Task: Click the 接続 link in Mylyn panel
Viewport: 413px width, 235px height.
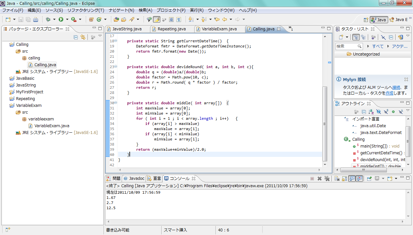Action: pyautogui.click(x=396, y=87)
